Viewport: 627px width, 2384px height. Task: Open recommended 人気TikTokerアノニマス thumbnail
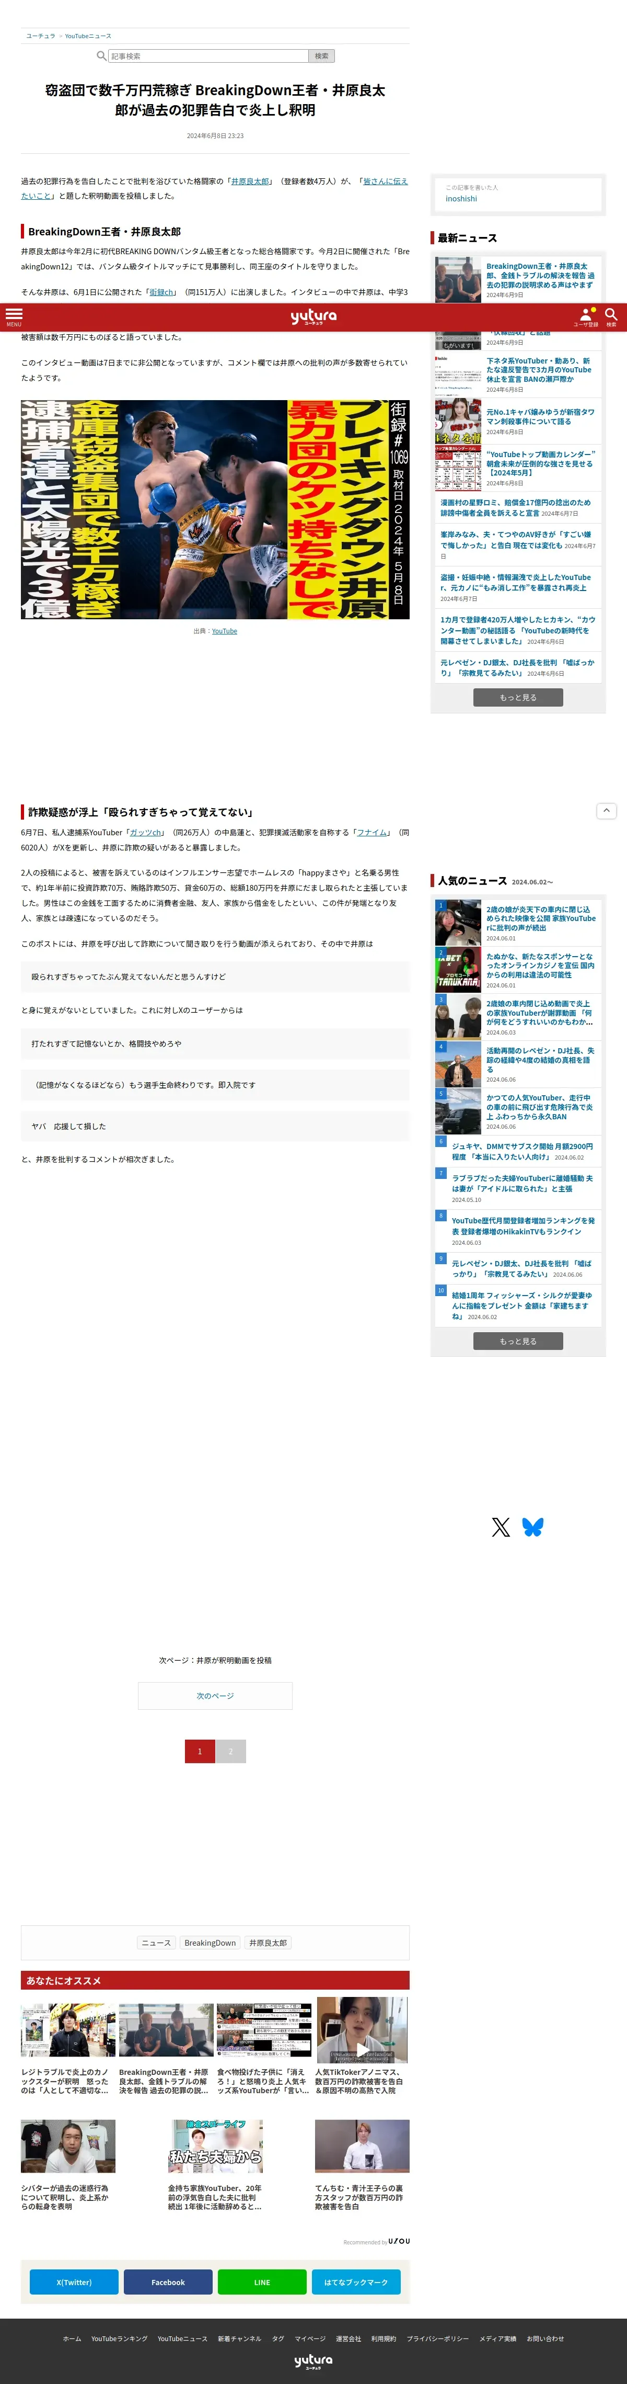pyautogui.click(x=362, y=2030)
